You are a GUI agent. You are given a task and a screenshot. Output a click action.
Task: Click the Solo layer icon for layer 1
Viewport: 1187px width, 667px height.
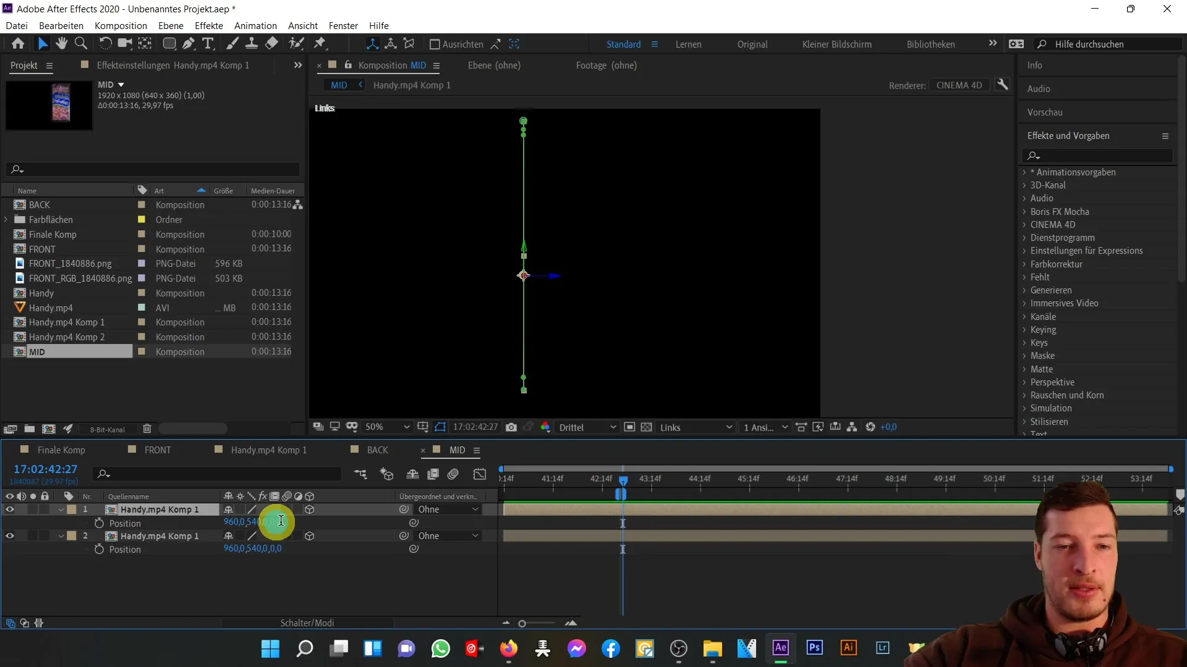point(32,509)
